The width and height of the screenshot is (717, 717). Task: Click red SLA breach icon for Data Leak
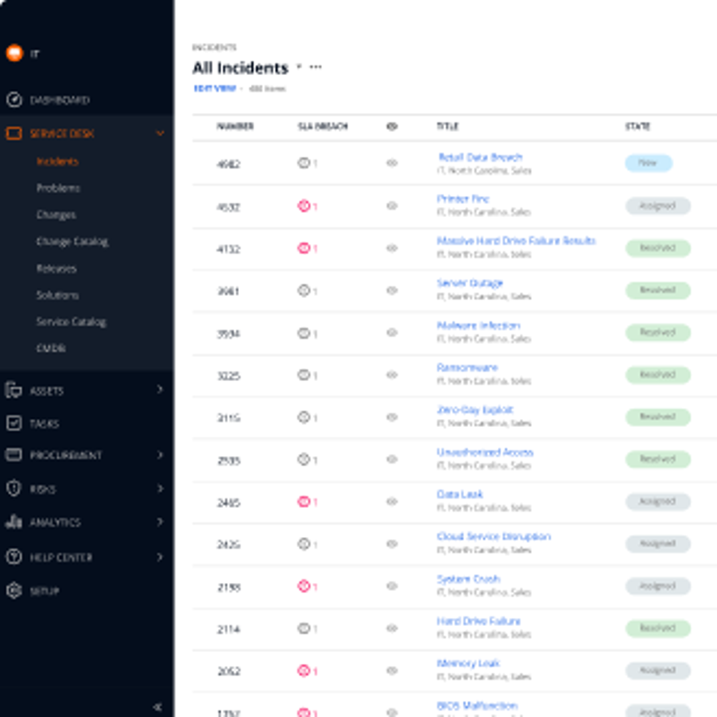[x=304, y=502]
